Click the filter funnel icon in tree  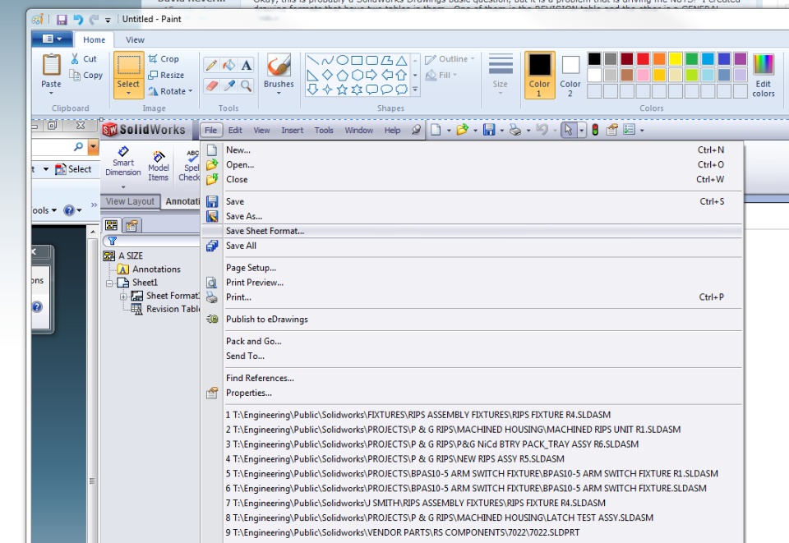coord(113,241)
